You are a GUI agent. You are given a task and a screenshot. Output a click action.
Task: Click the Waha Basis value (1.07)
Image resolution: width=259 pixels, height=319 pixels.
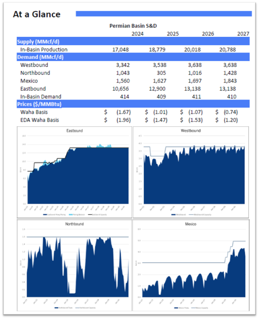coord(195,112)
